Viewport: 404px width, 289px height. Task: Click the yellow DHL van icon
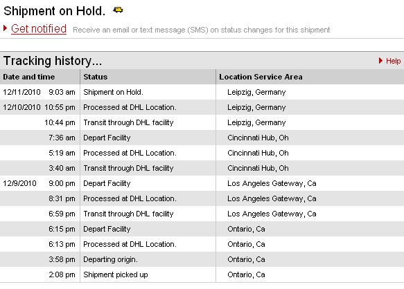point(118,10)
